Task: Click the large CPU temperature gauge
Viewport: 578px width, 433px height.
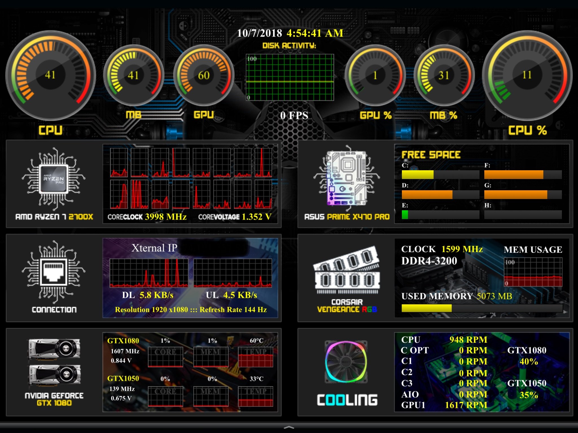Action: point(50,75)
